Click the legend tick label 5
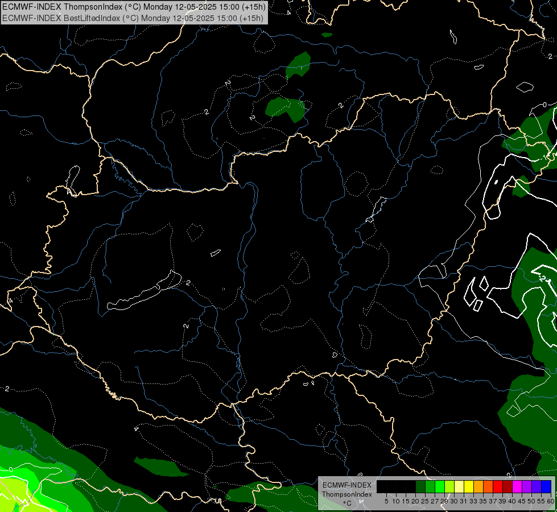The height and width of the screenshot is (512, 557). (x=386, y=501)
